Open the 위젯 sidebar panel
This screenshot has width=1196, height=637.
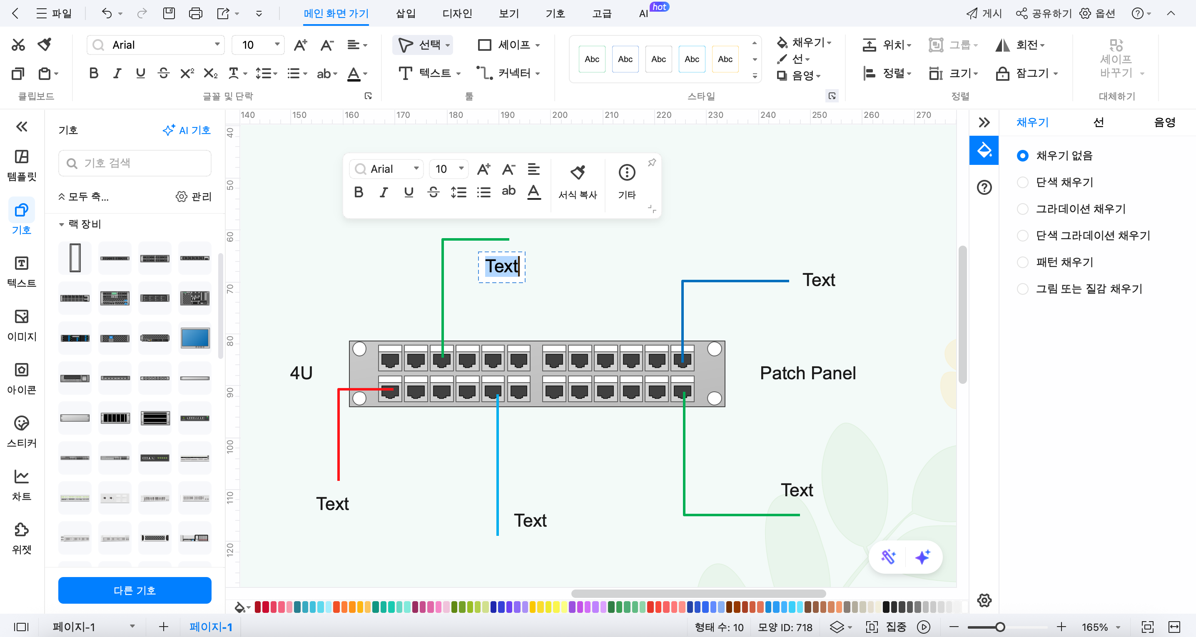pyautogui.click(x=21, y=539)
